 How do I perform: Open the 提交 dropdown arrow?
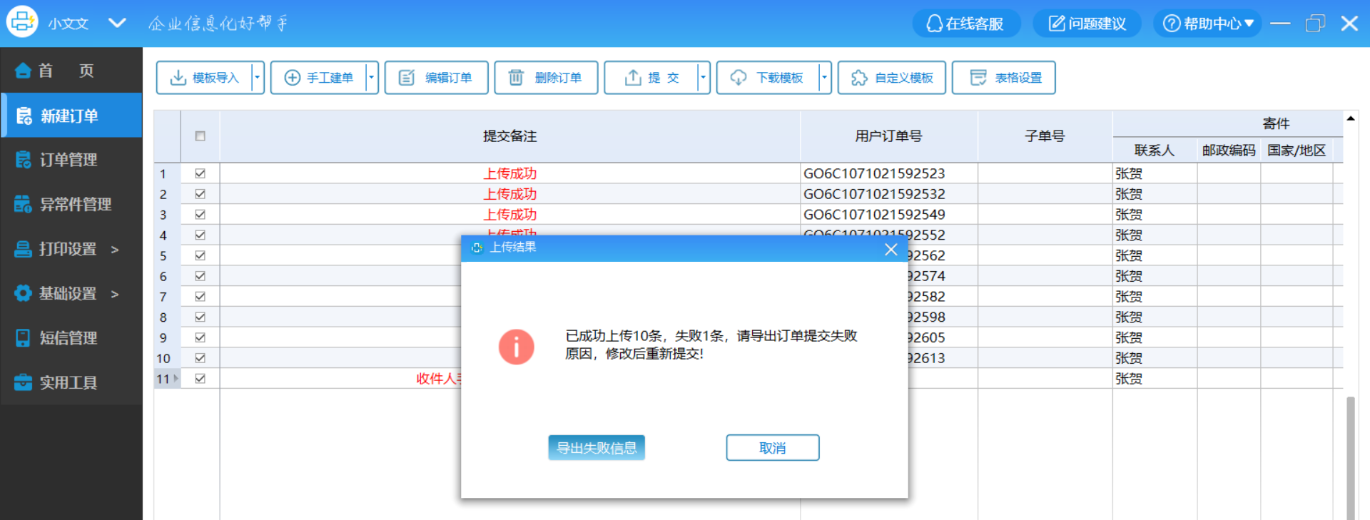(704, 78)
